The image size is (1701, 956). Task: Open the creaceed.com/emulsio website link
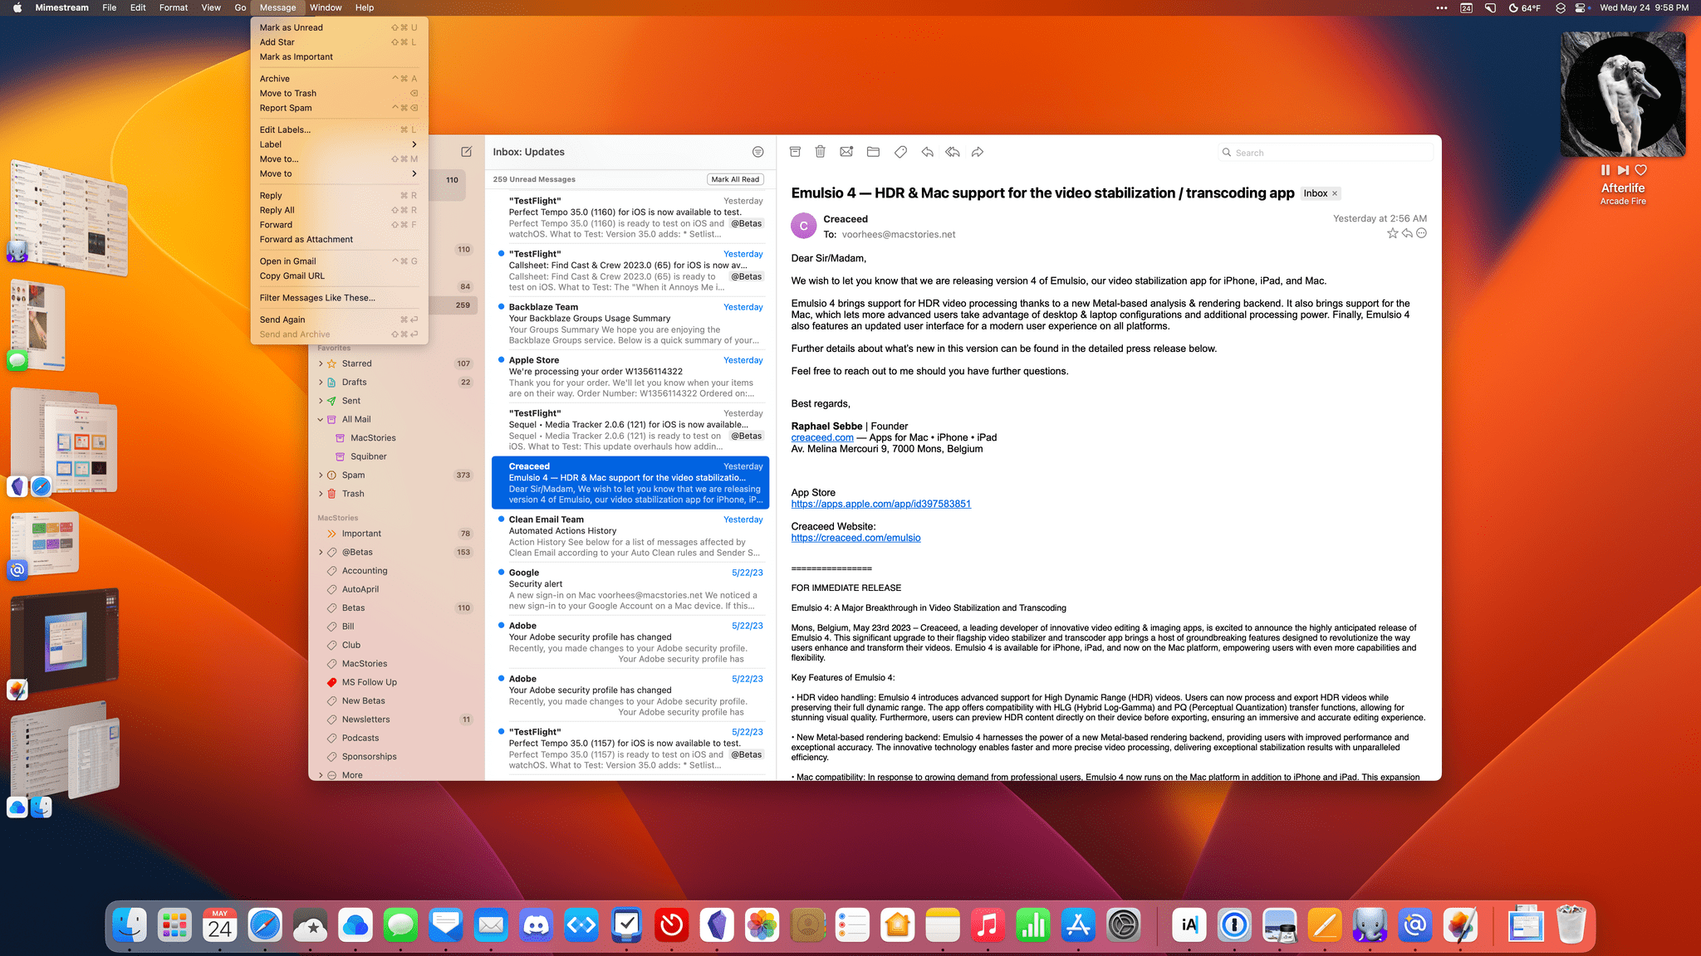click(855, 538)
